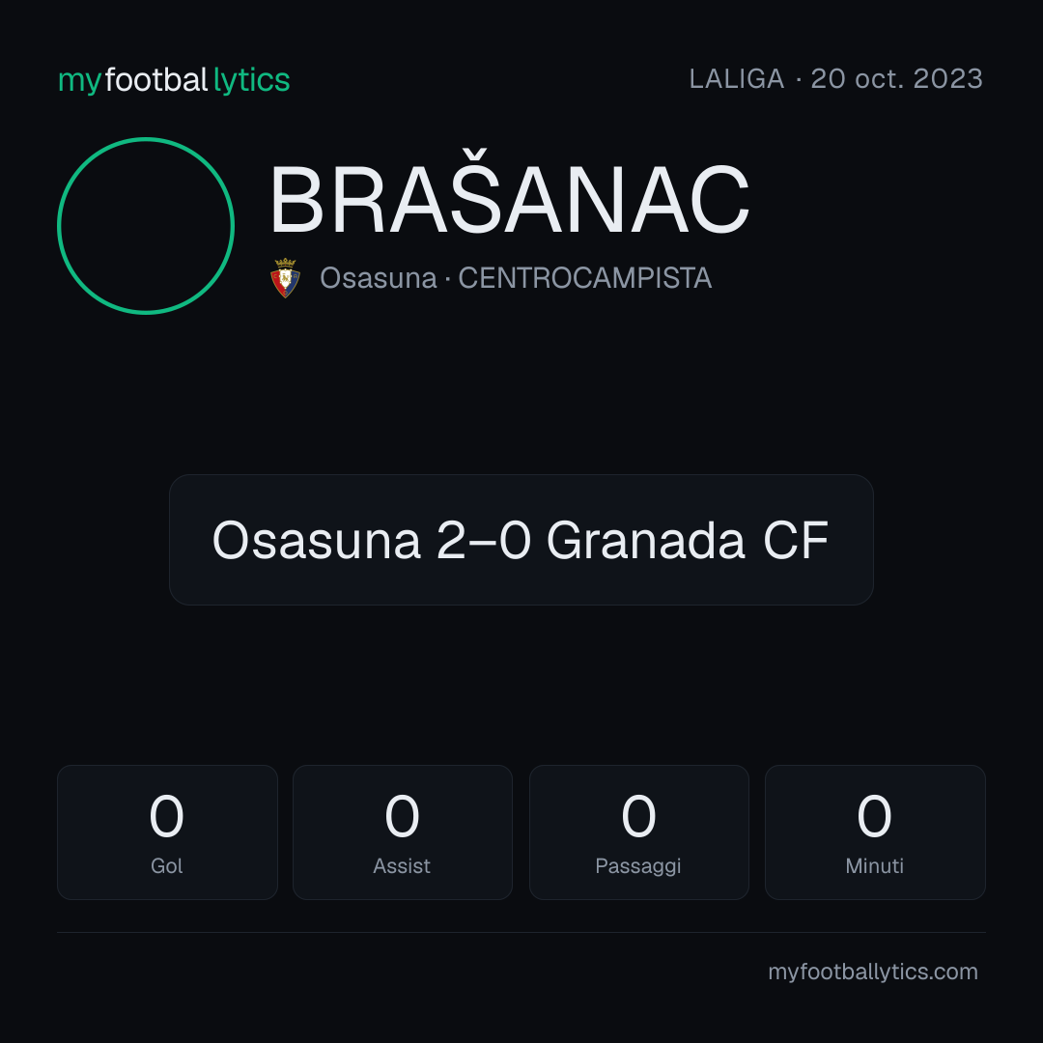Click the Minuti stat card

[875, 832]
